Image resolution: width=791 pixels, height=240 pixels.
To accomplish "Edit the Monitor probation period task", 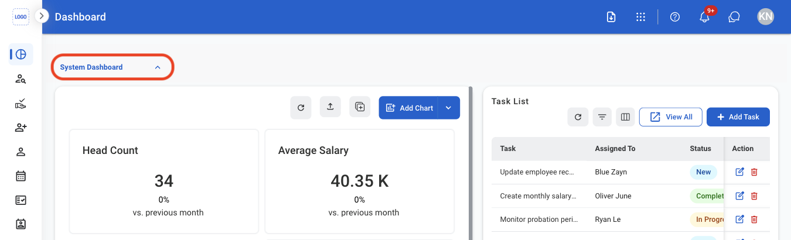I will [740, 220].
